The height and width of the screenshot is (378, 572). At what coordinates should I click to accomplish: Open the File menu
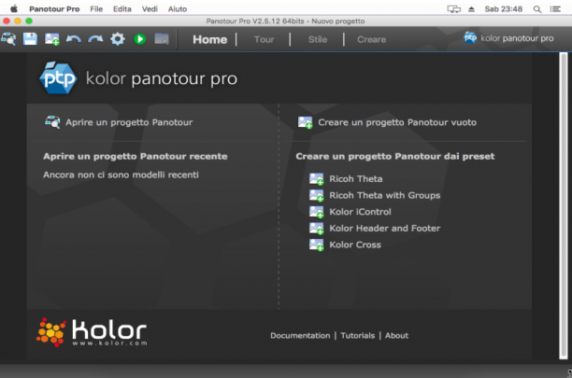coord(96,8)
